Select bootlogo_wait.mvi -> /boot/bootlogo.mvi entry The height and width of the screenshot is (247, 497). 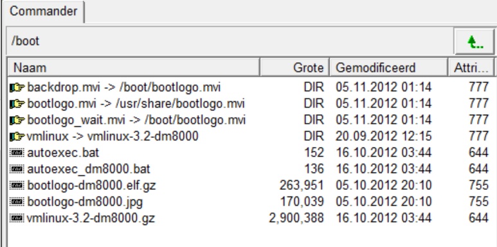[136, 120]
